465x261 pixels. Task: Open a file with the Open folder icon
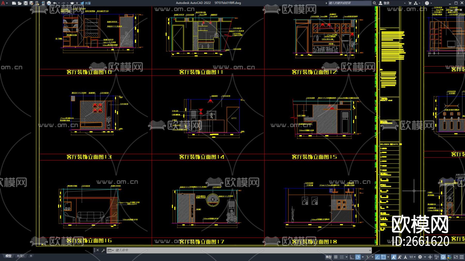(x=20, y=3)
